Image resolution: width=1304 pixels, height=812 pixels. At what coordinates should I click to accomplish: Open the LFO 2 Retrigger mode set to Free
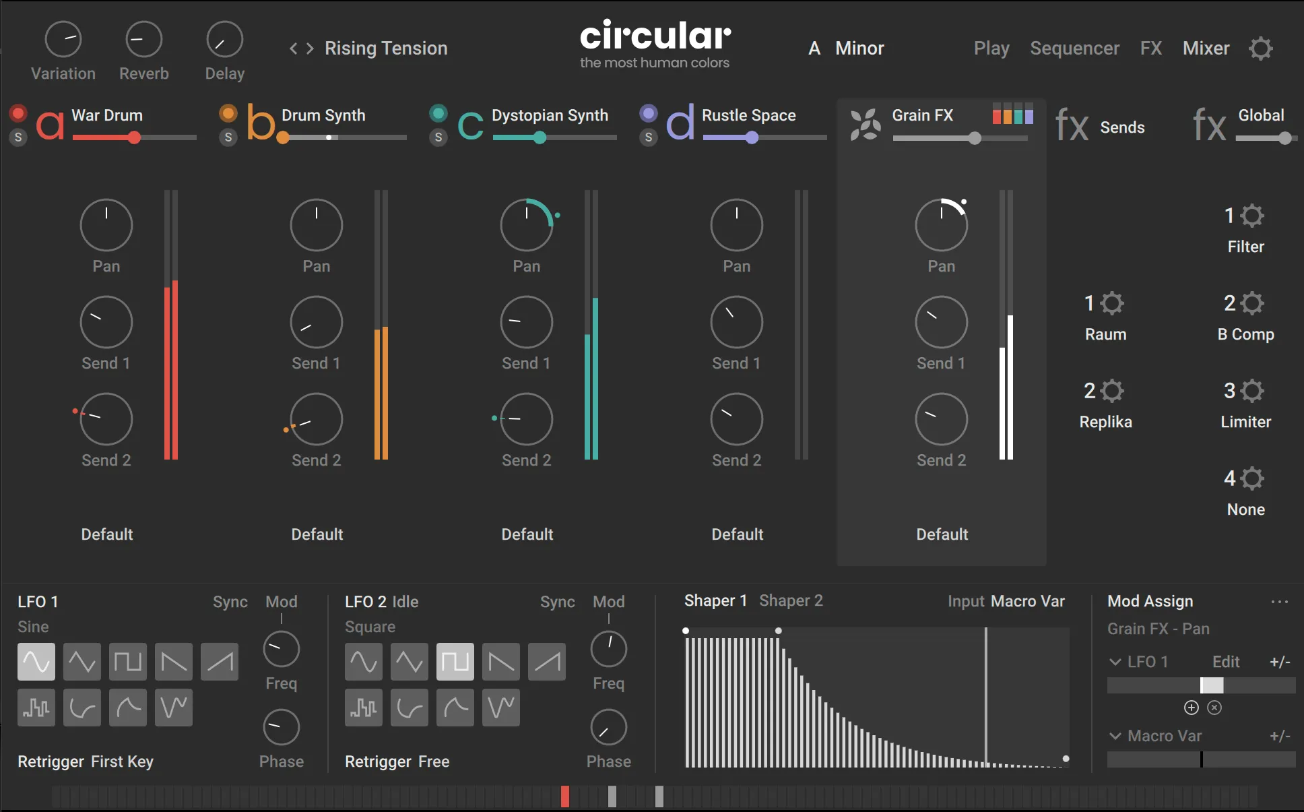click(433, 761)
